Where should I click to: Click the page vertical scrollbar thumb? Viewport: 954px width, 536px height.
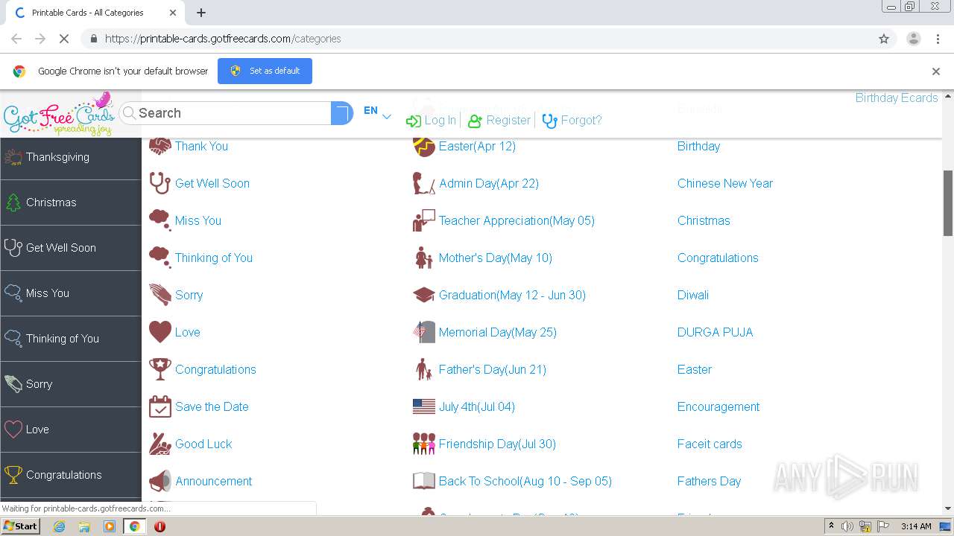[x=948, y=203]
